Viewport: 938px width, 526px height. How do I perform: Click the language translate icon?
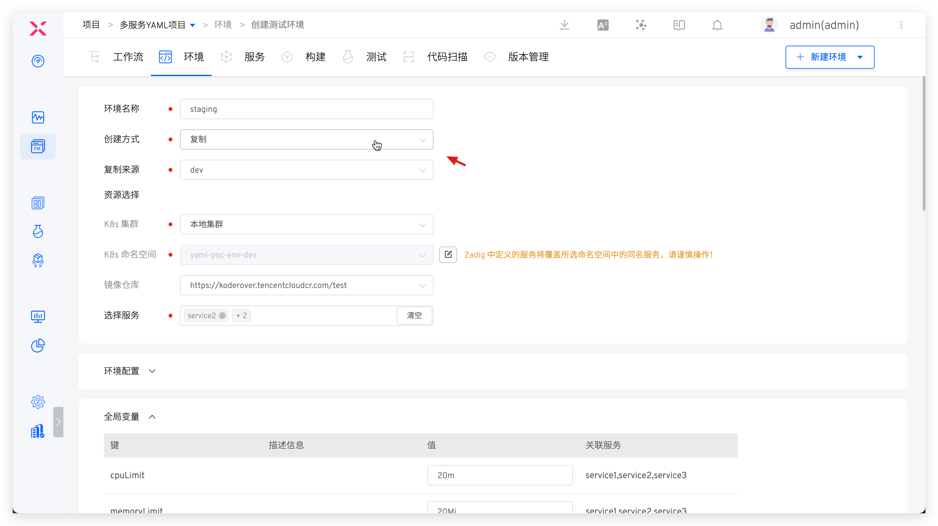pos(603,25)
